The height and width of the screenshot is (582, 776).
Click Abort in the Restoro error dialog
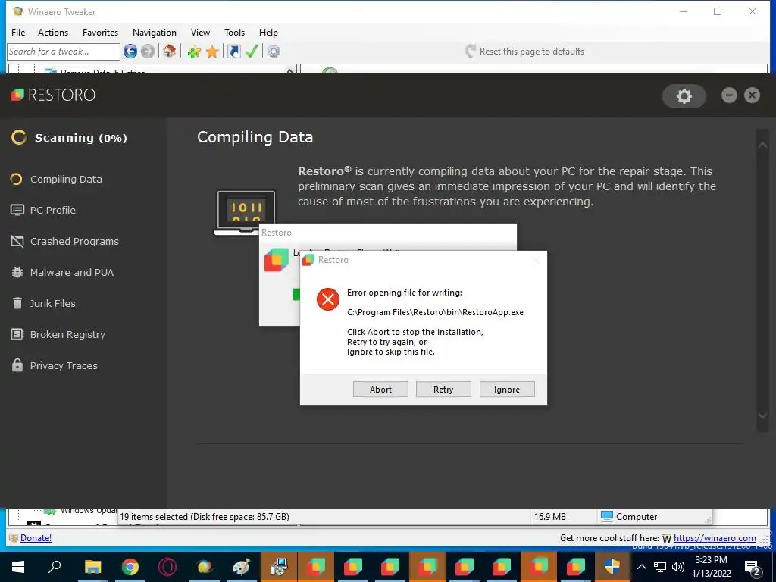pyautogui.click(x=380, y=390)
